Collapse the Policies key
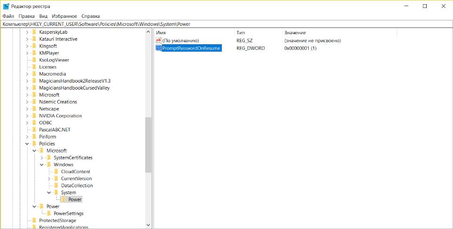This screenshot has width=453, height=229. (27, 144)
